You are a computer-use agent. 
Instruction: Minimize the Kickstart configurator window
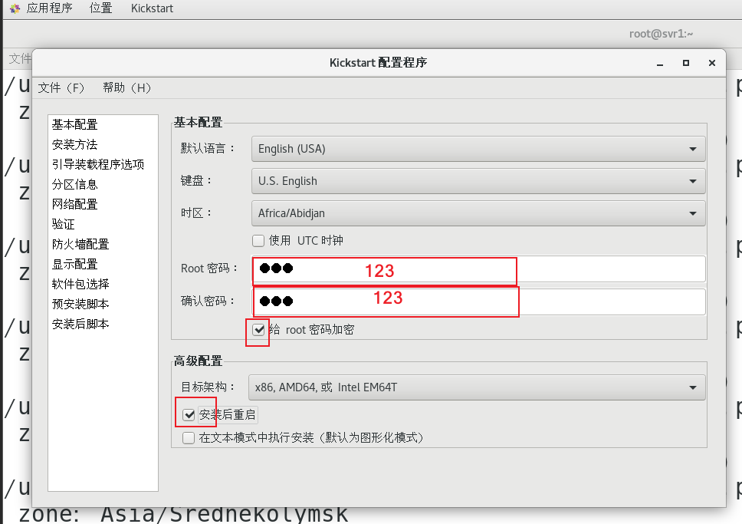click(660, 63)
